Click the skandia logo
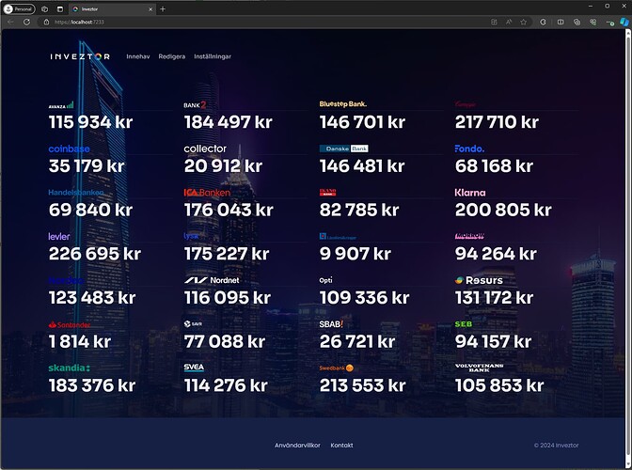The height and width of the screenshot is (470, 632). tap(69, 368)
